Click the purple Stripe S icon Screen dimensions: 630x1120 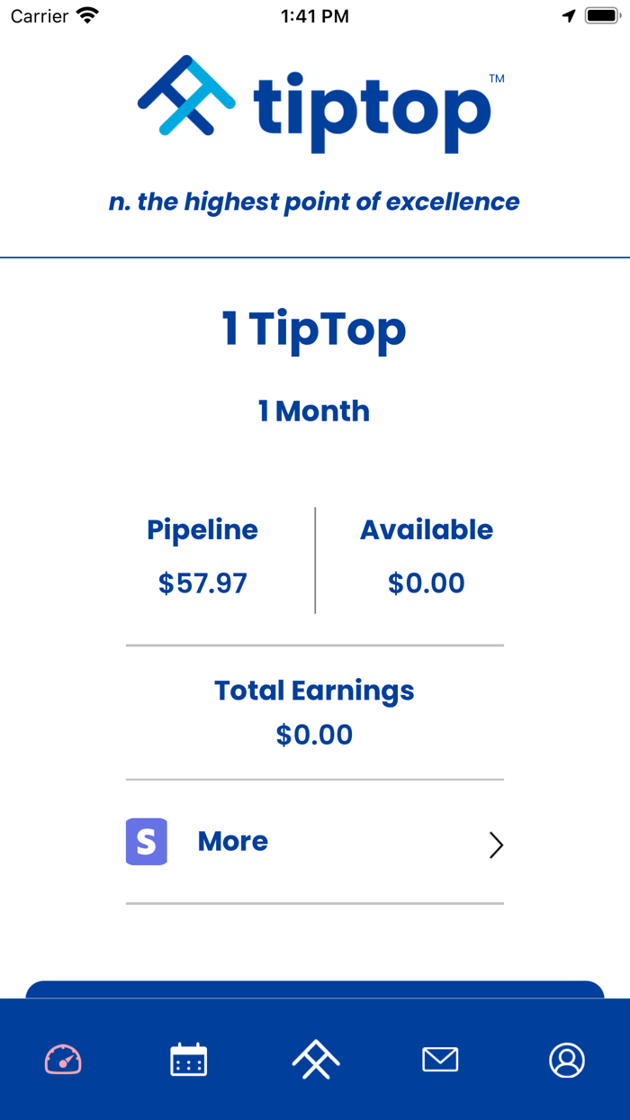pos(146,841)
